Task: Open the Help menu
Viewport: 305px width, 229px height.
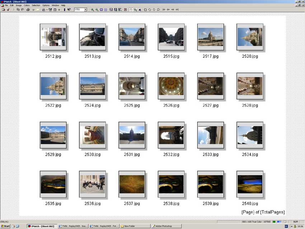Action: pyautogui.click(x=63, y=5)
